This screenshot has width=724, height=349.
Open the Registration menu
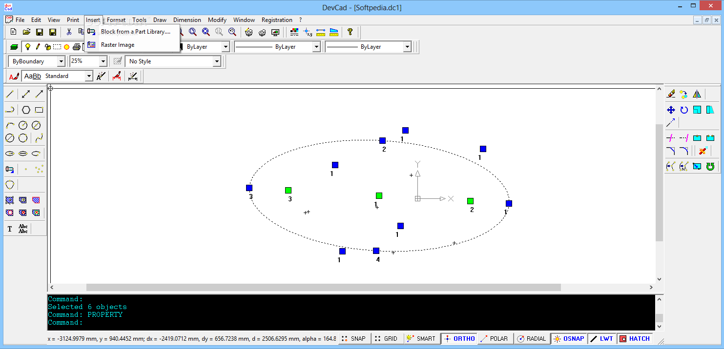click(277, 20)
